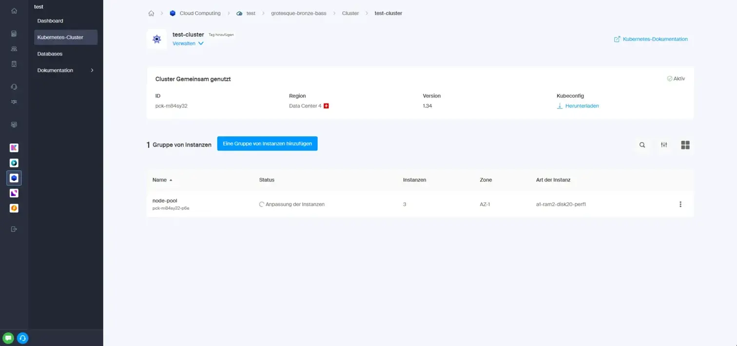Click Tag hinzufügen next to test-cluster

pyautogui.click(x=221, y=35)
